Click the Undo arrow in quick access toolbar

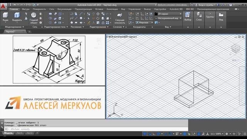point(15,5)
